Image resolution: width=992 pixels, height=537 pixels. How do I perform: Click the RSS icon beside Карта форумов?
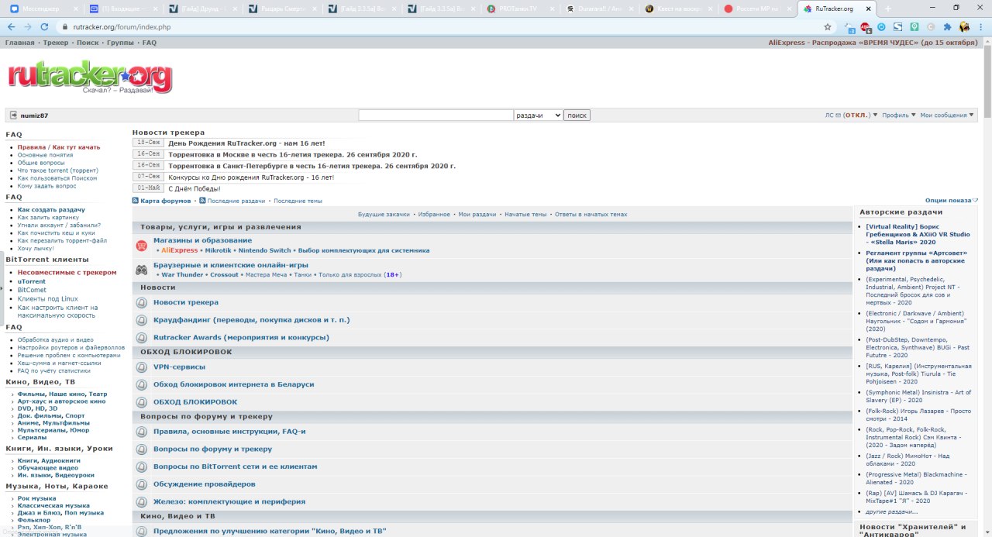click(x=136, y=201)
